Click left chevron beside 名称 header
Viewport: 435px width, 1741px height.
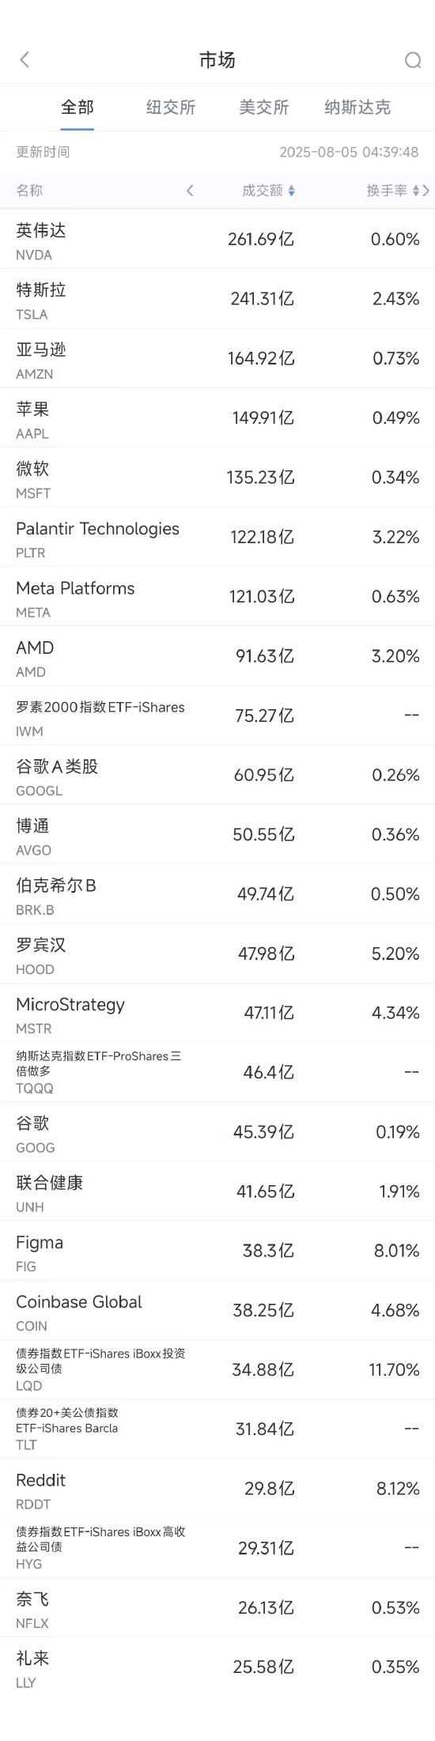pos(190,191)
